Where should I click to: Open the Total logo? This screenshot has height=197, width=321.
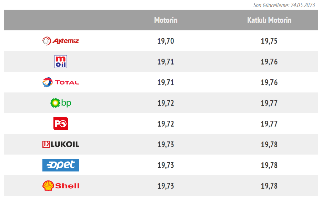point(61,82)
